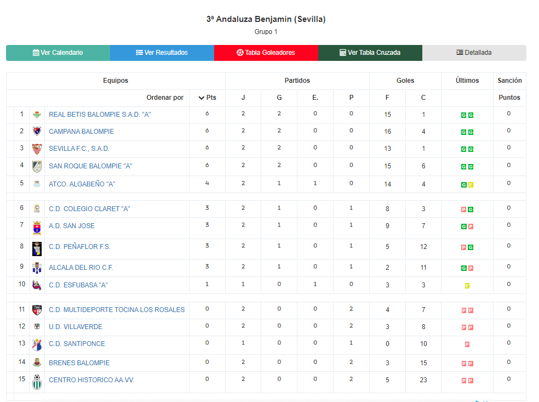
Task: Select the C goals column header
Action: click(x=423, y=98)
